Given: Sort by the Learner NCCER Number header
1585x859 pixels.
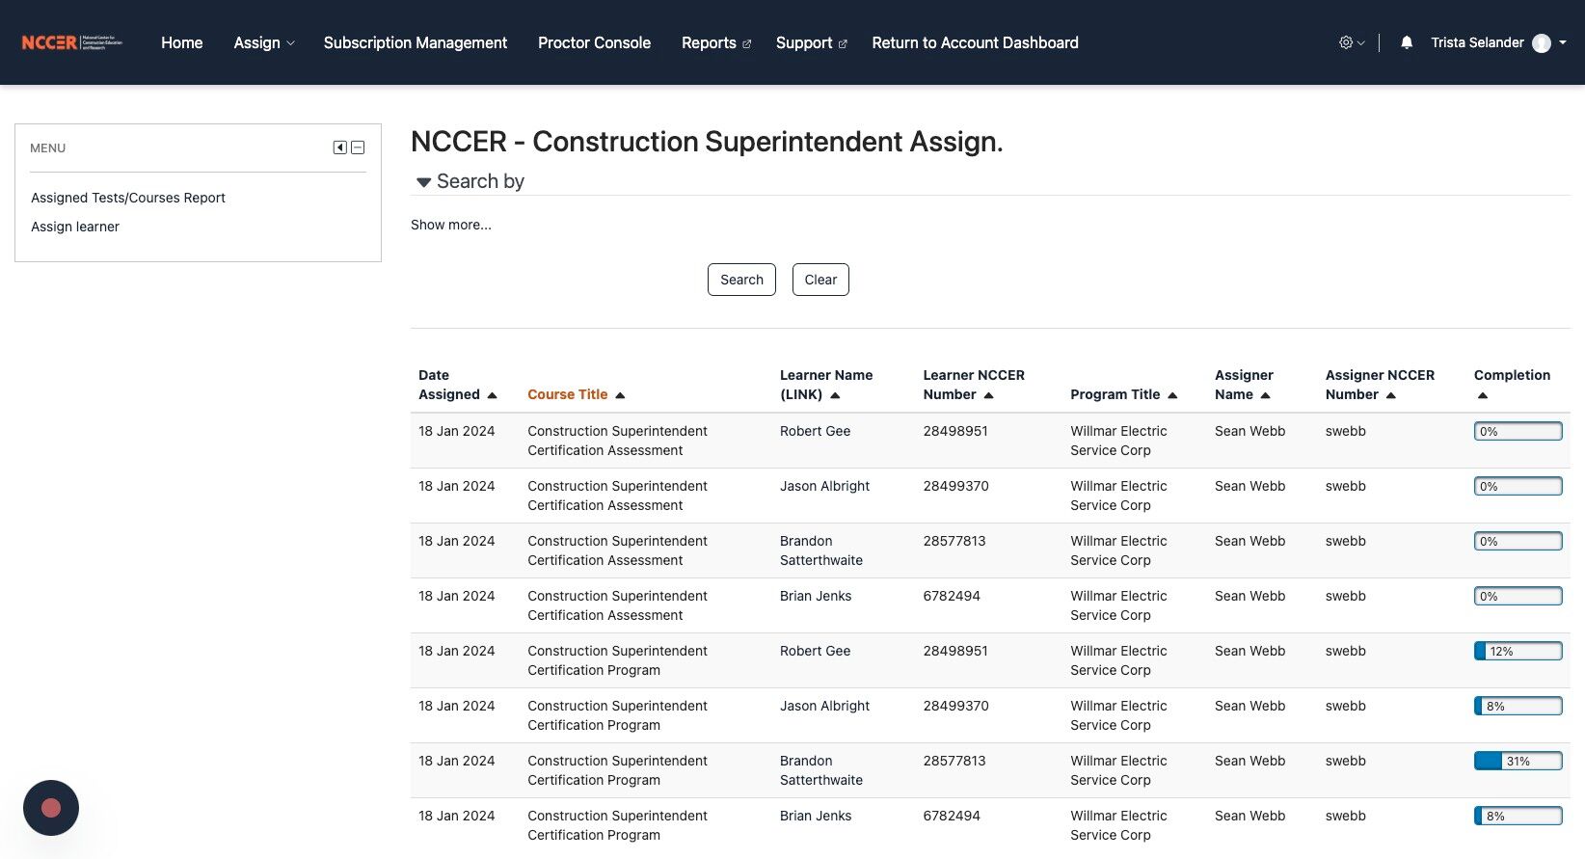Looking at the screenshot, I should [x=974, y=385].
